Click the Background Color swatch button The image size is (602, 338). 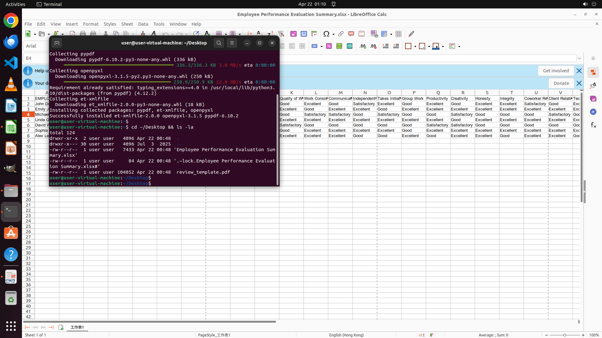tap(436, 46)
